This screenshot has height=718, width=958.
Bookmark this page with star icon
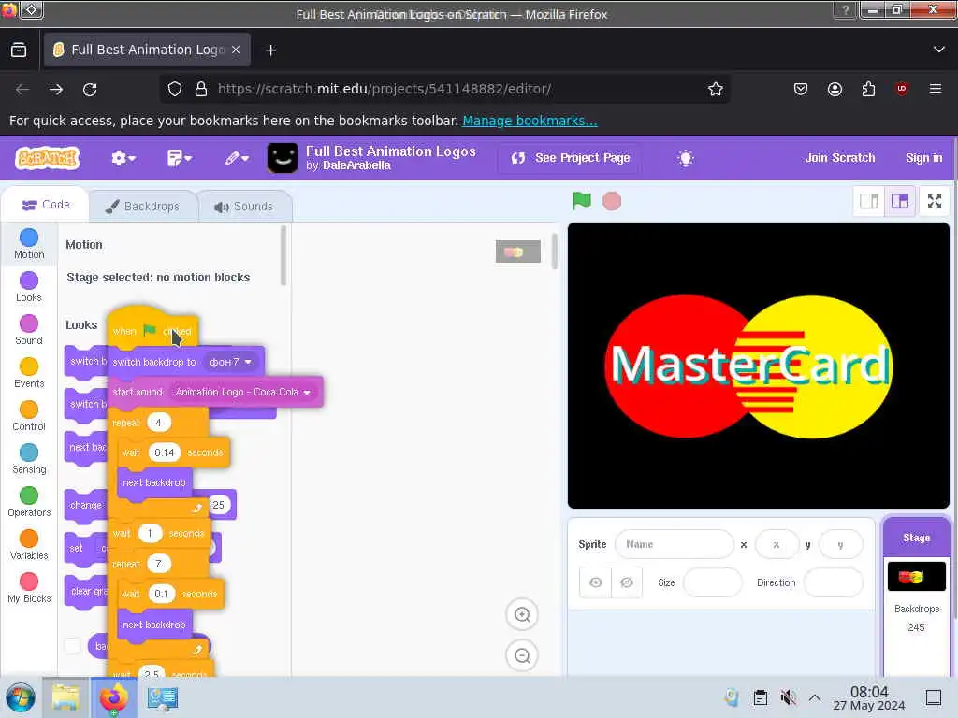(715, 89)
